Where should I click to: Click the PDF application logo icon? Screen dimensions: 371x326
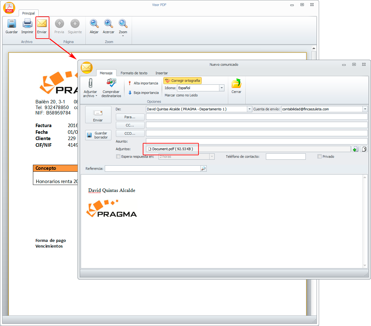[x=9, y=8]
